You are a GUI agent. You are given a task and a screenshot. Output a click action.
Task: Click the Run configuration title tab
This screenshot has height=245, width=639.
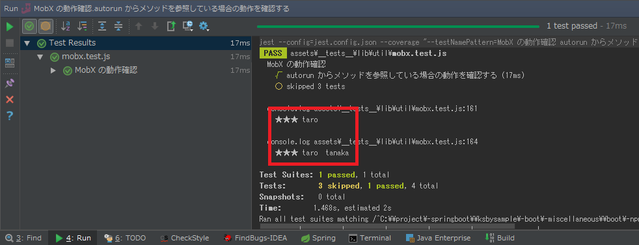(146, 8)
